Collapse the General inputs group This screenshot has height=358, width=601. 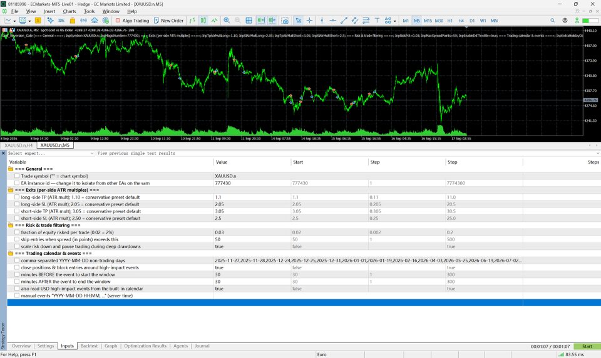(x=11, y=169)
